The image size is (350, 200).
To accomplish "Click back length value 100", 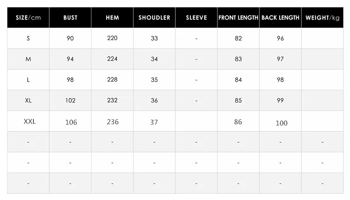I will click(281, 123).
